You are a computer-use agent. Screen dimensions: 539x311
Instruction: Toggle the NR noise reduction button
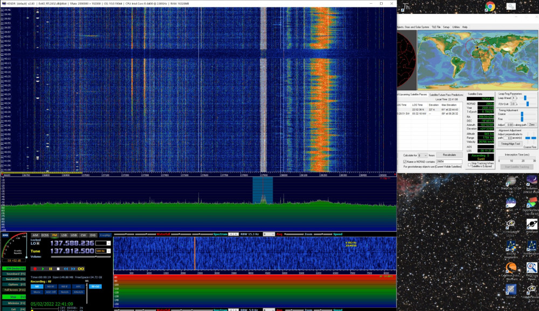tap(37, 286)
